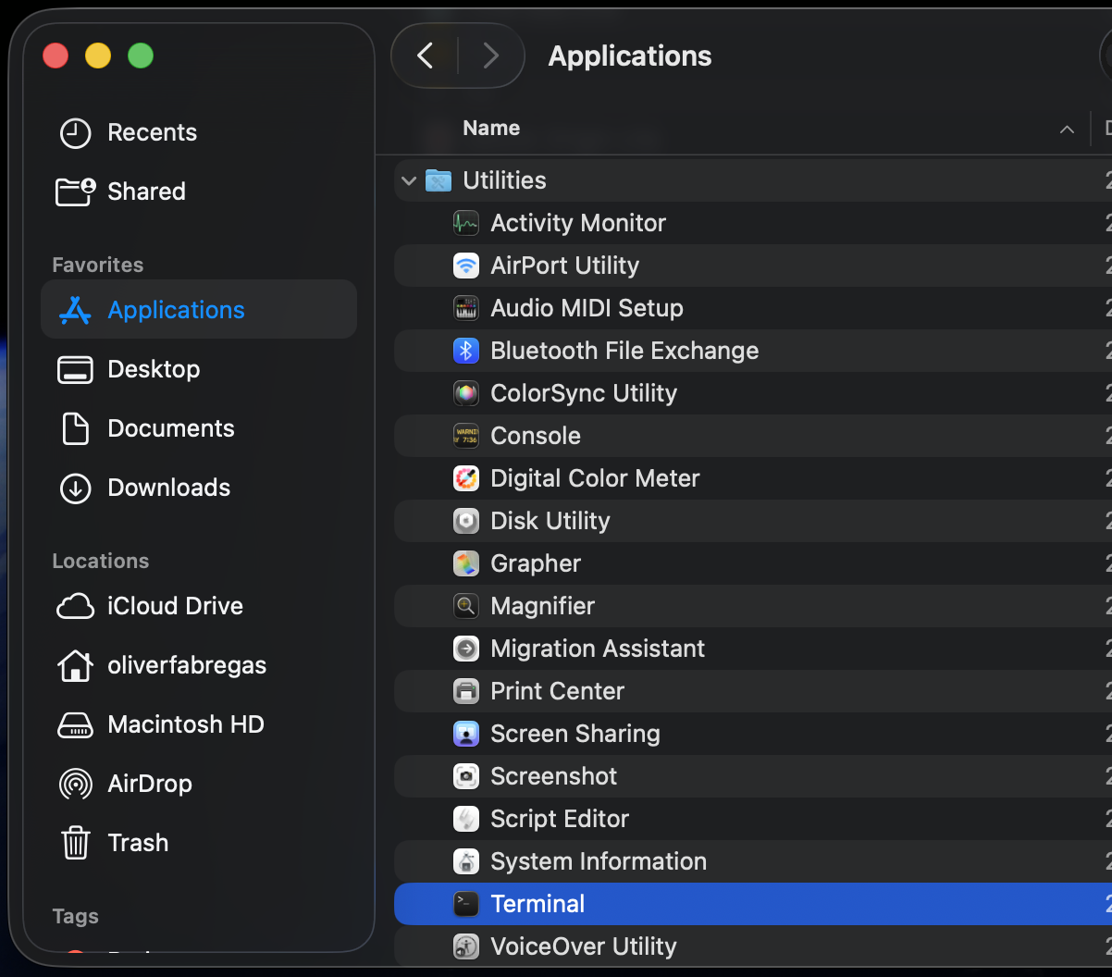Select the Console row name

[536, 436]
